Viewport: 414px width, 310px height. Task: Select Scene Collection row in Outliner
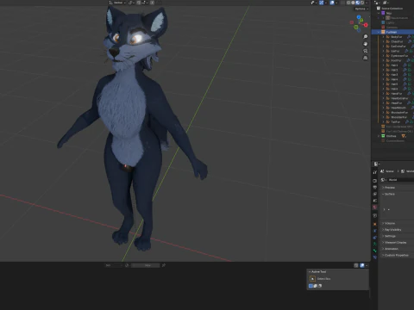pyautogui.click(x=392, y=9)
